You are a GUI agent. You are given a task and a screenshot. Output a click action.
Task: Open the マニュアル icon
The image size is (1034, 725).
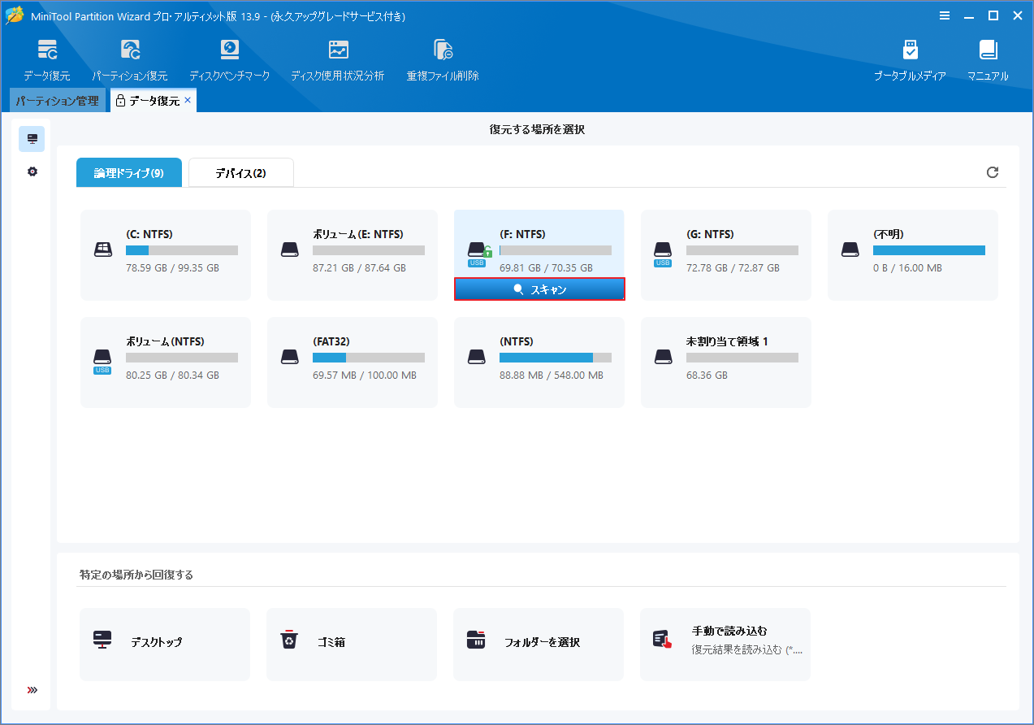pos(988,60)
